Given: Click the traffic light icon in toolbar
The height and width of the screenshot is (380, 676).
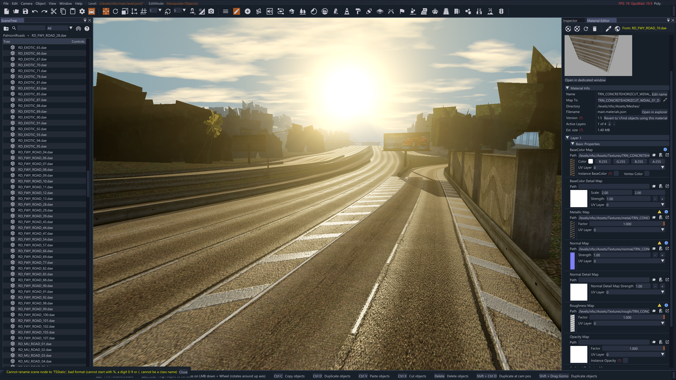Looking at the screenshot, I should point(501,11).
